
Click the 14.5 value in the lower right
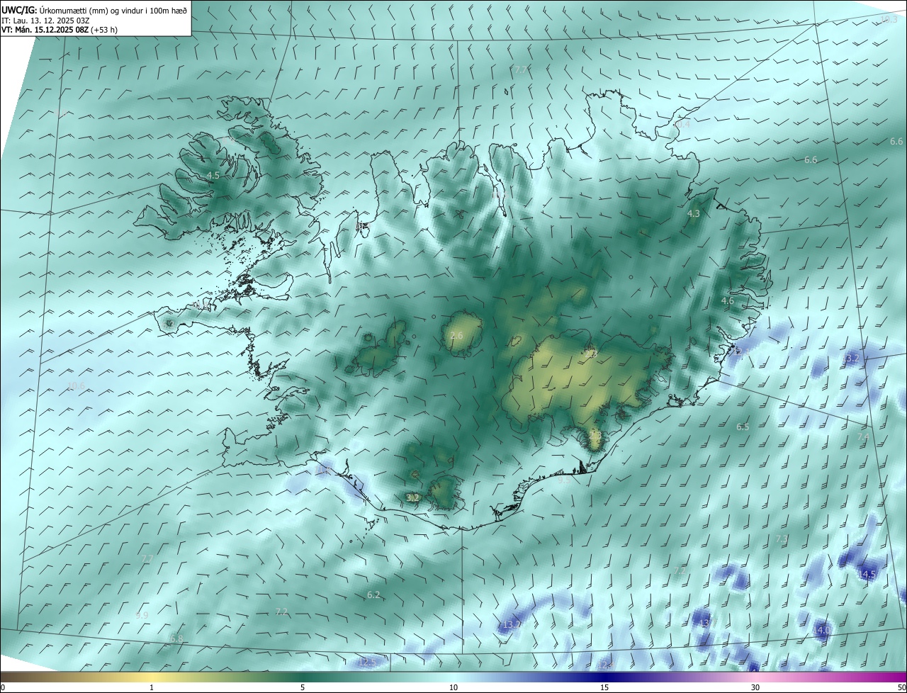[867, 574]
